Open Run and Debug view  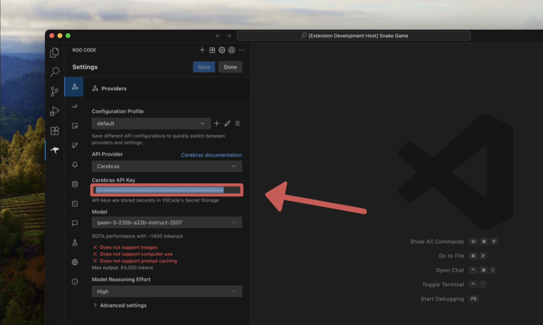tap(54, 111)
